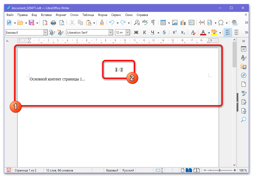Image resolution: width=253 pixels, height=177 pixels.
Task: Insert a text box
Action: (191, 23)
